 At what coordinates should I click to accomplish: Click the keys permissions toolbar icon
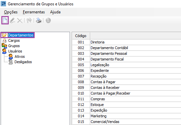[x=29, y=20]
